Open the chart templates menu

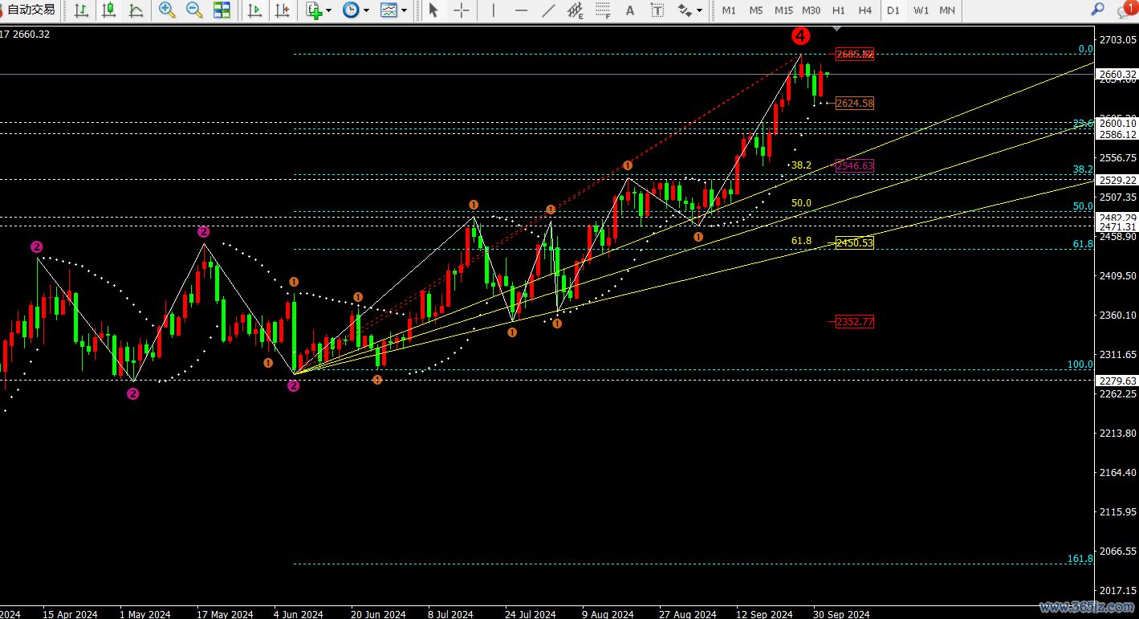tap(388, 10)
